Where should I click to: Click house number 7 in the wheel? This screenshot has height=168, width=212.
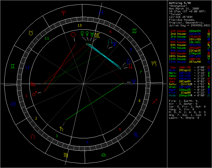[141, 72]
